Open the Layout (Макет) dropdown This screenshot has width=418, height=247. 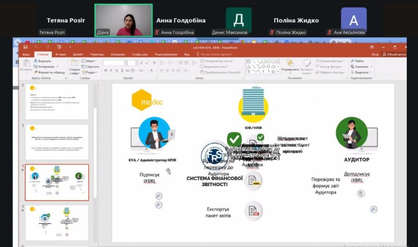(89, 61)
